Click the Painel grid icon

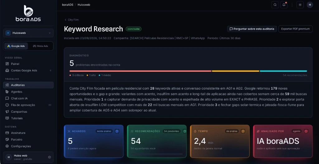pos(7,64)
